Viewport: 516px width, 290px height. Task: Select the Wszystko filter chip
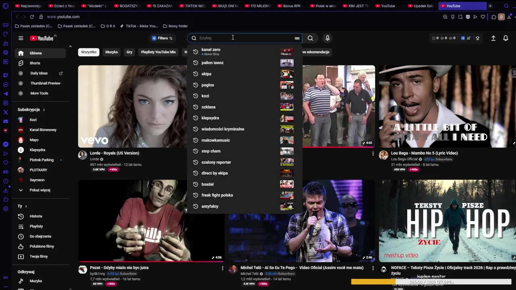point(89,52)
